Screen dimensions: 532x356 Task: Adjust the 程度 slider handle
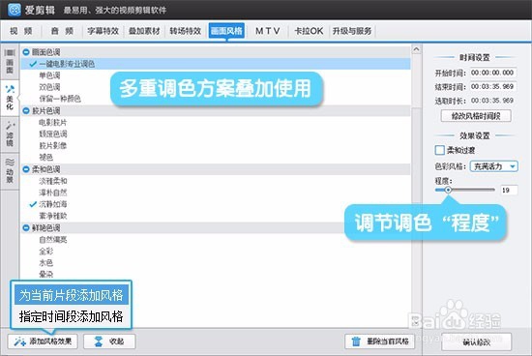click(x=448, y=190)
